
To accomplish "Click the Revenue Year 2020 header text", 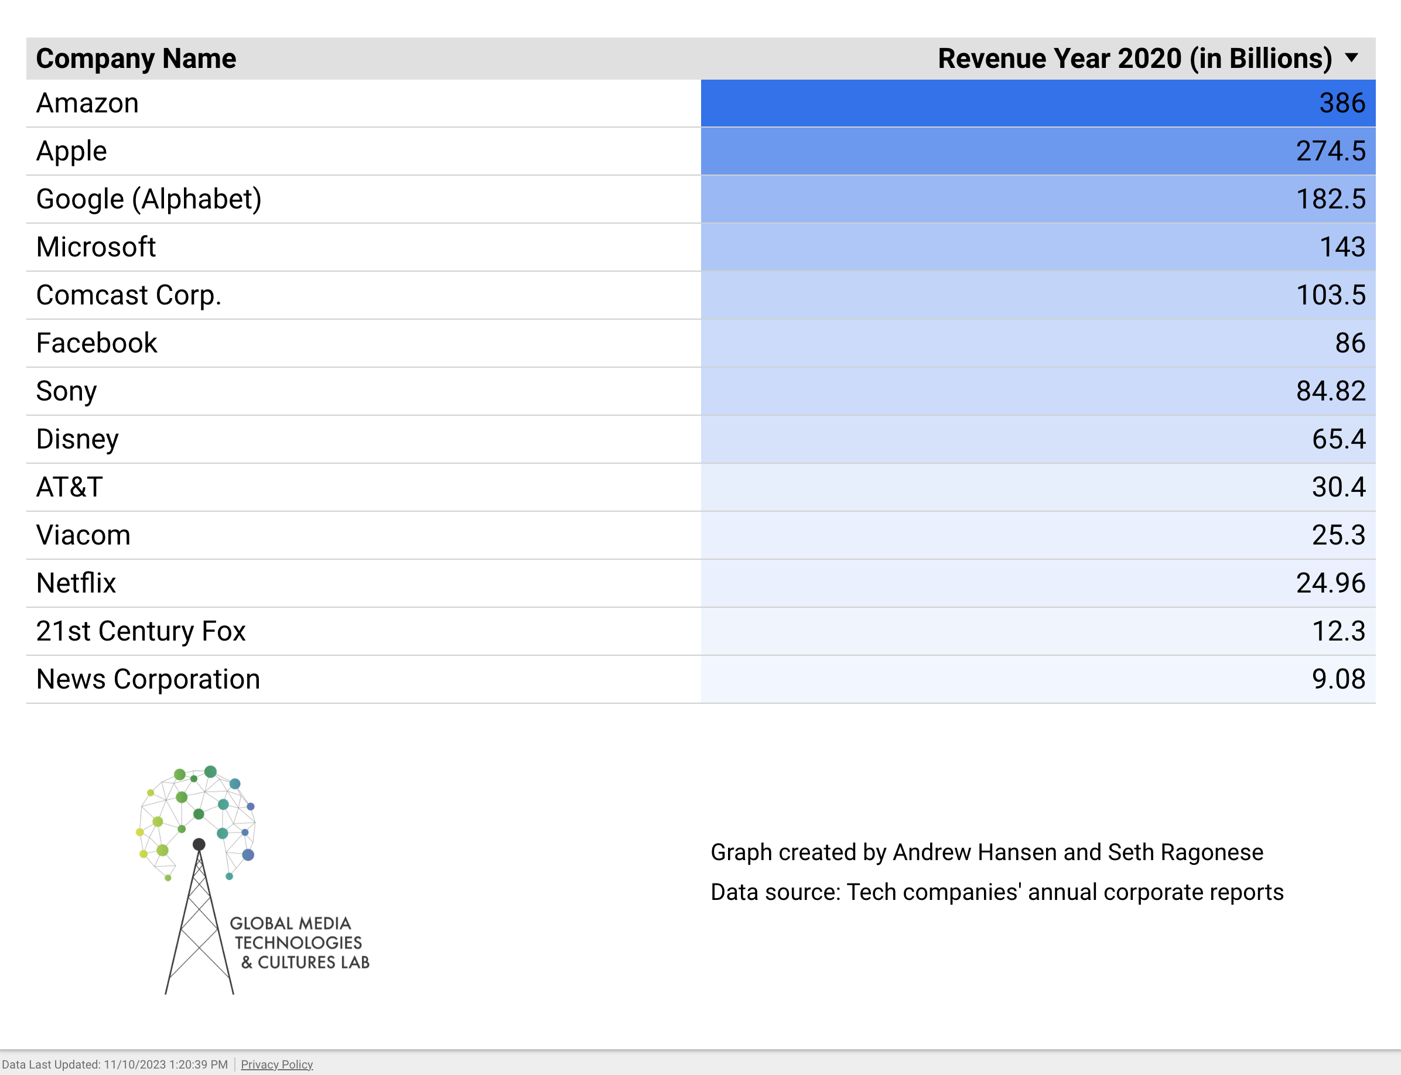I will (1134, 58).
